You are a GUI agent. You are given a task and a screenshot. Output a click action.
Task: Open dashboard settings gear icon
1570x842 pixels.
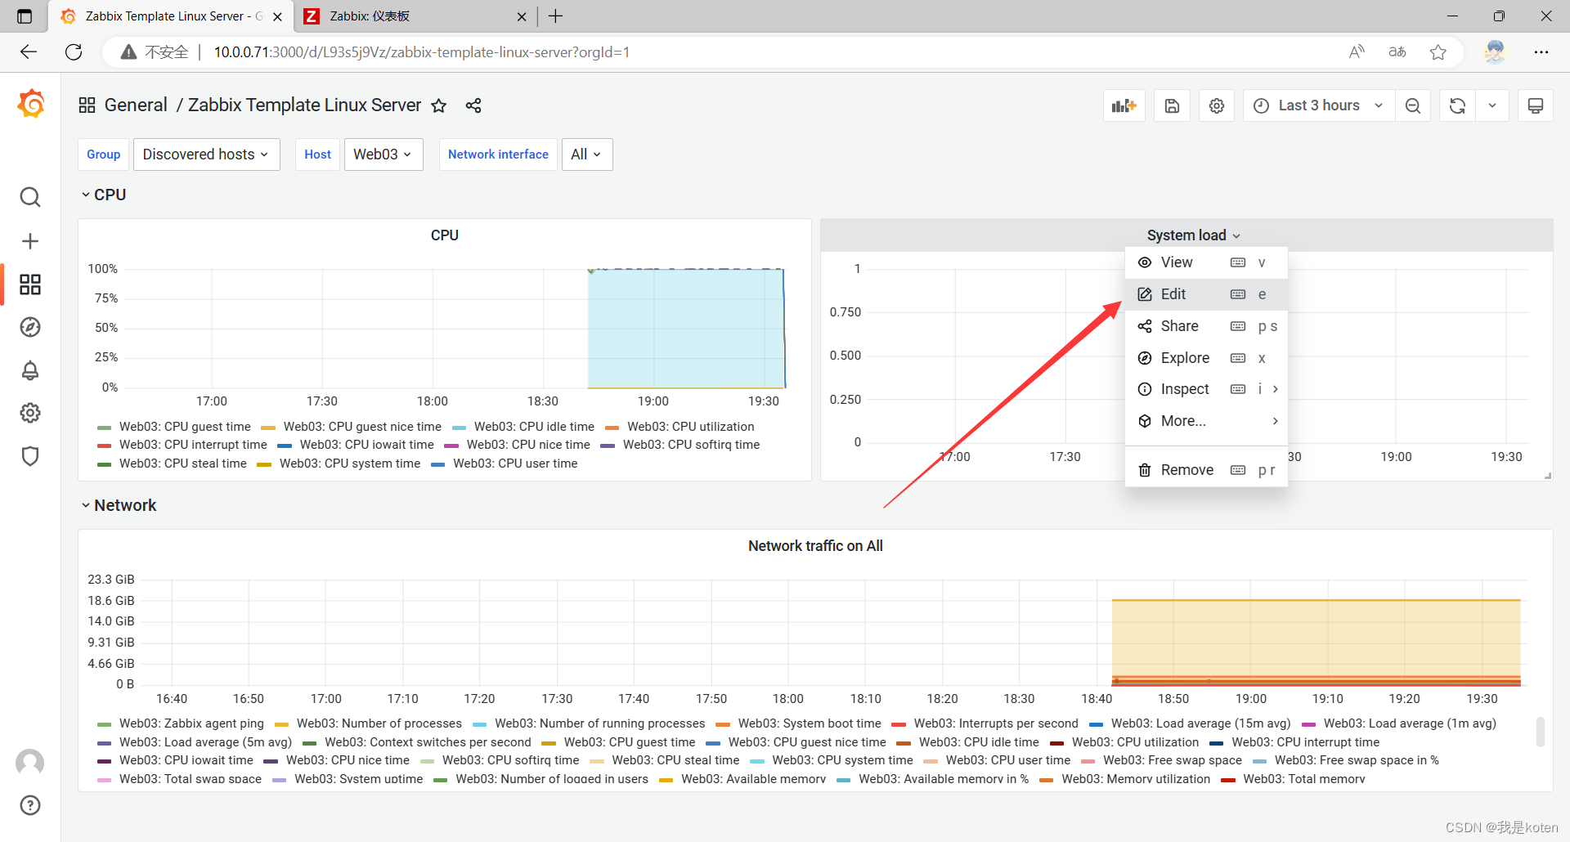tap(1217, 105)
